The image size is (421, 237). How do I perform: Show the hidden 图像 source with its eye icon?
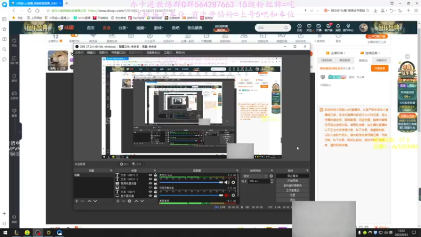(151, 187)
